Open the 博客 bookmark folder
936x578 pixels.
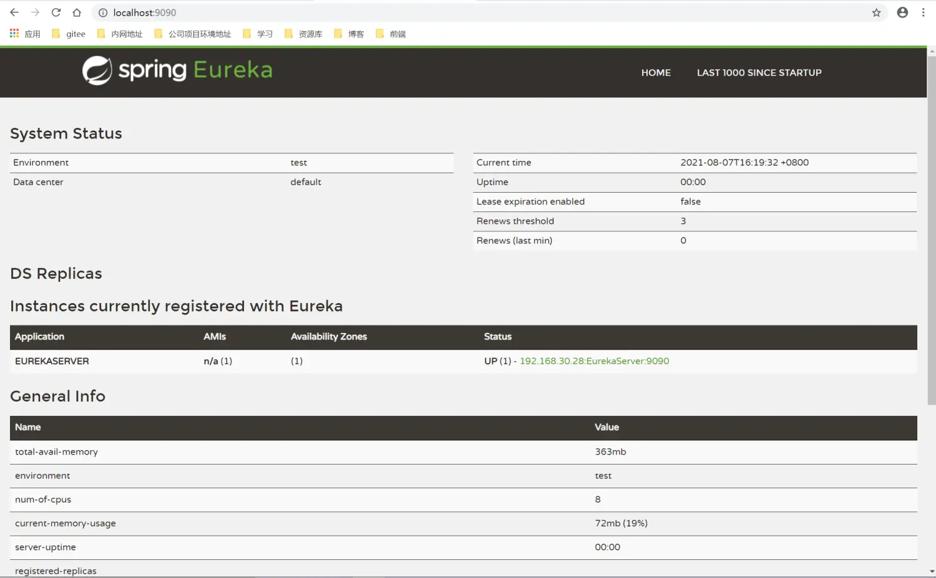349,34
